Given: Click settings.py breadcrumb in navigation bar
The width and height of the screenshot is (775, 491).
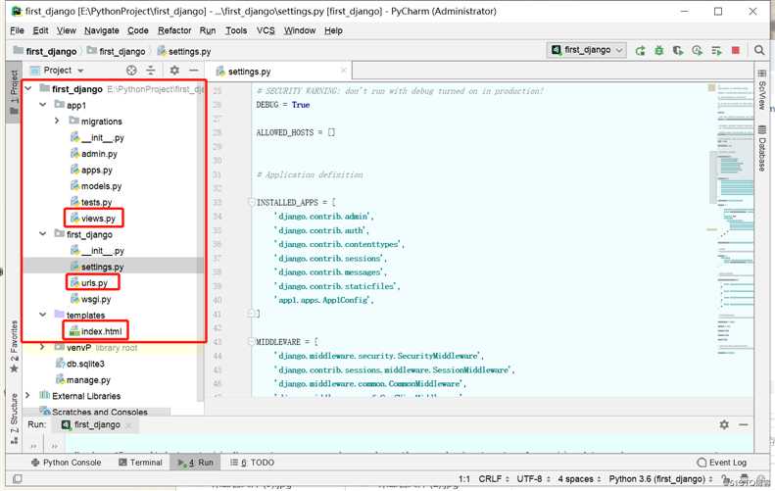Looking at the screenshot, I should [x=184, y=51].
